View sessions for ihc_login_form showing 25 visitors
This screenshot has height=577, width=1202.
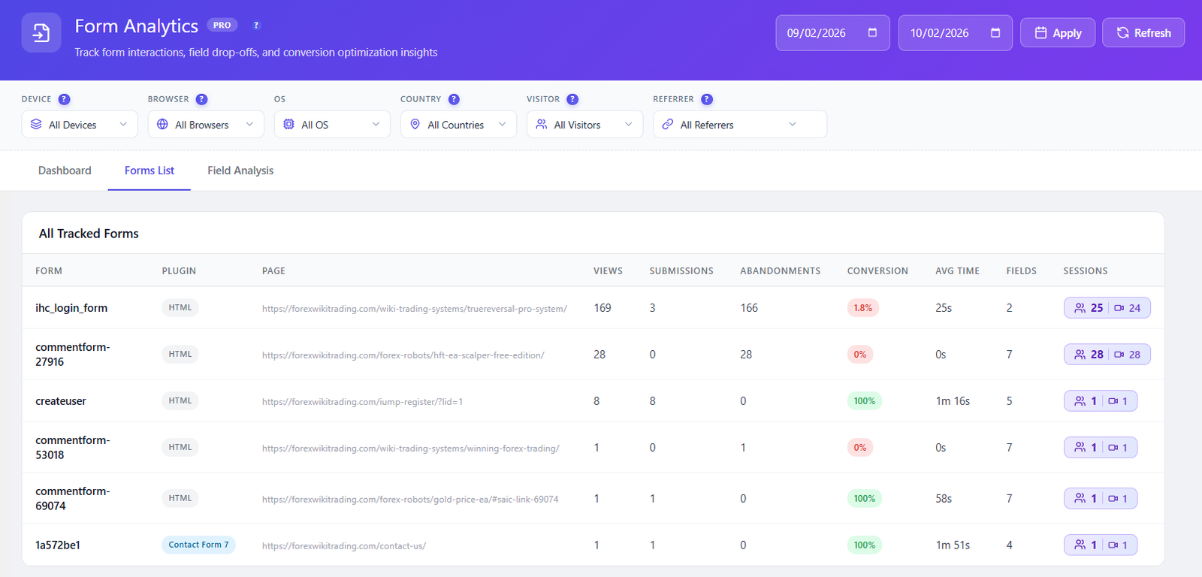[x=1089, y=308]
